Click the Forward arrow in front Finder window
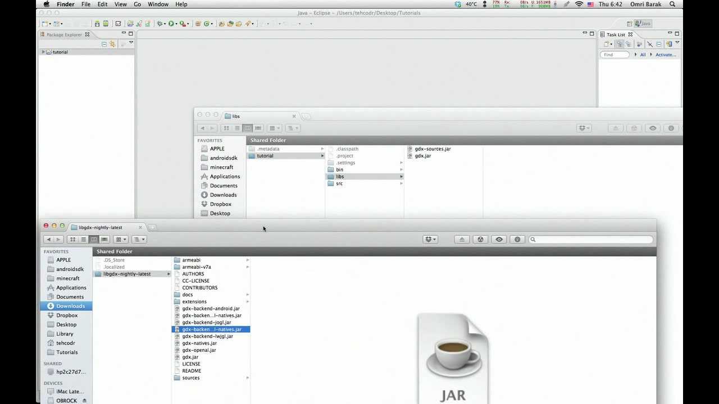The width and height of the screenshot is (719, 404). [x=58, y=240]
